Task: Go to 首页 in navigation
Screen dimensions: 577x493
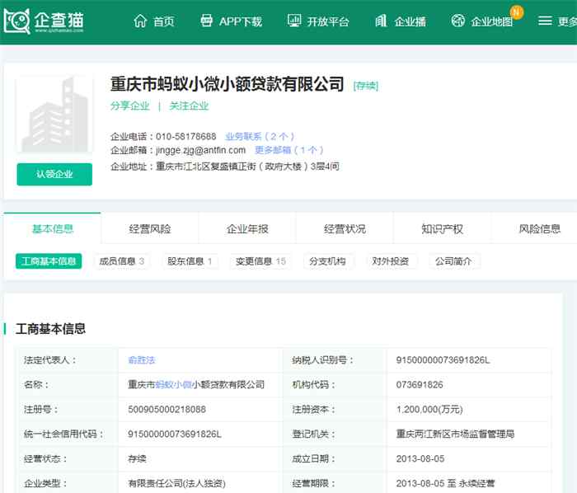Action: pos(164,21)
